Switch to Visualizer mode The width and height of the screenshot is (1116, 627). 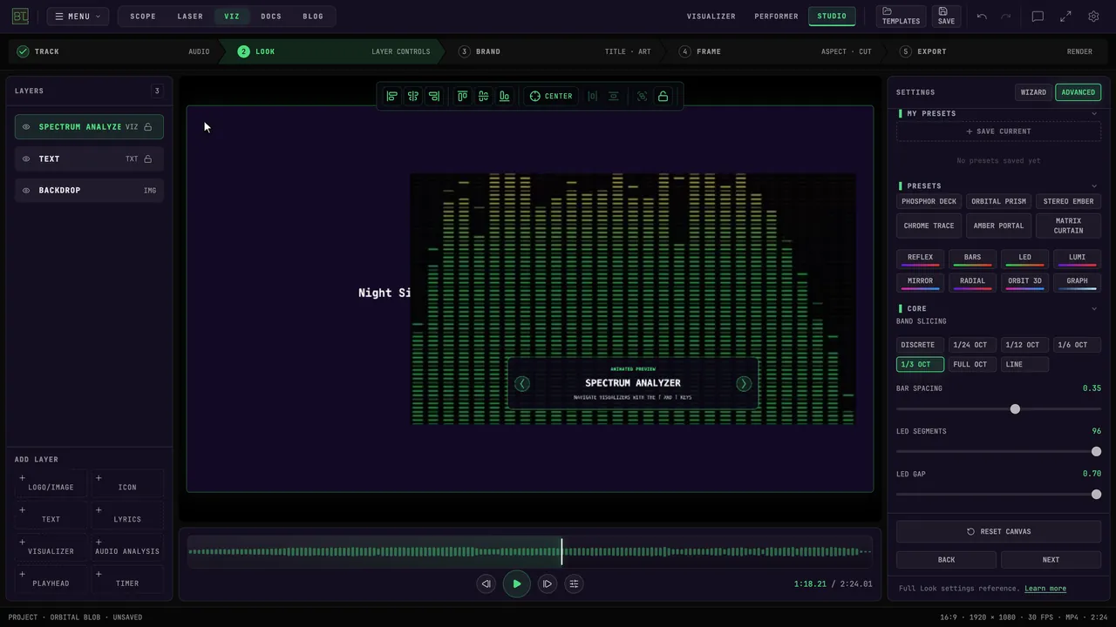tap(711, 16)
